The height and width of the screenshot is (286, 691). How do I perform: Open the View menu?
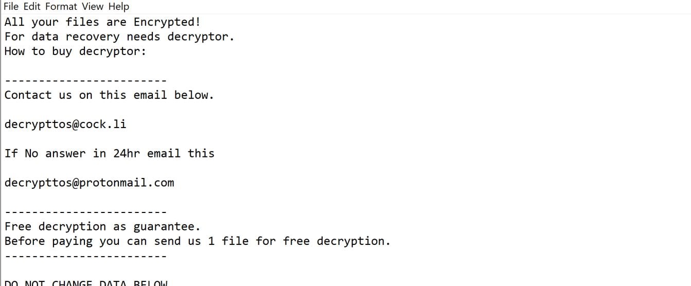(x=93, y=7)
